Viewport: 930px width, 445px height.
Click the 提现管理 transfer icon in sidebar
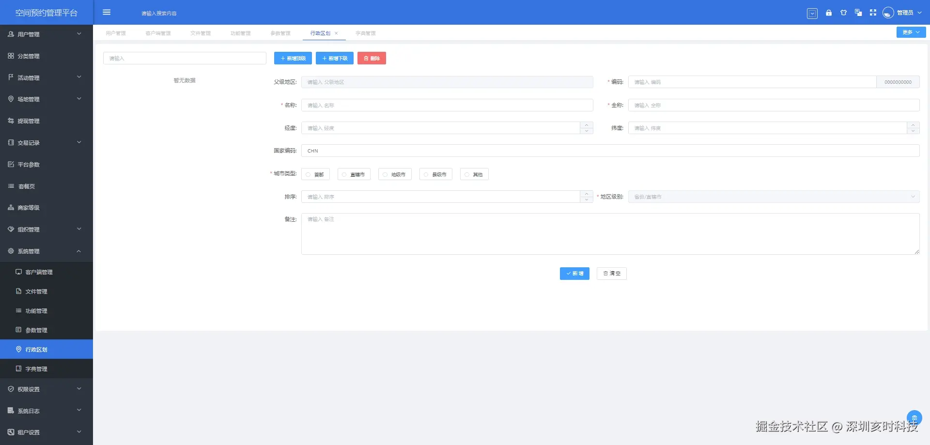[11, 121]
